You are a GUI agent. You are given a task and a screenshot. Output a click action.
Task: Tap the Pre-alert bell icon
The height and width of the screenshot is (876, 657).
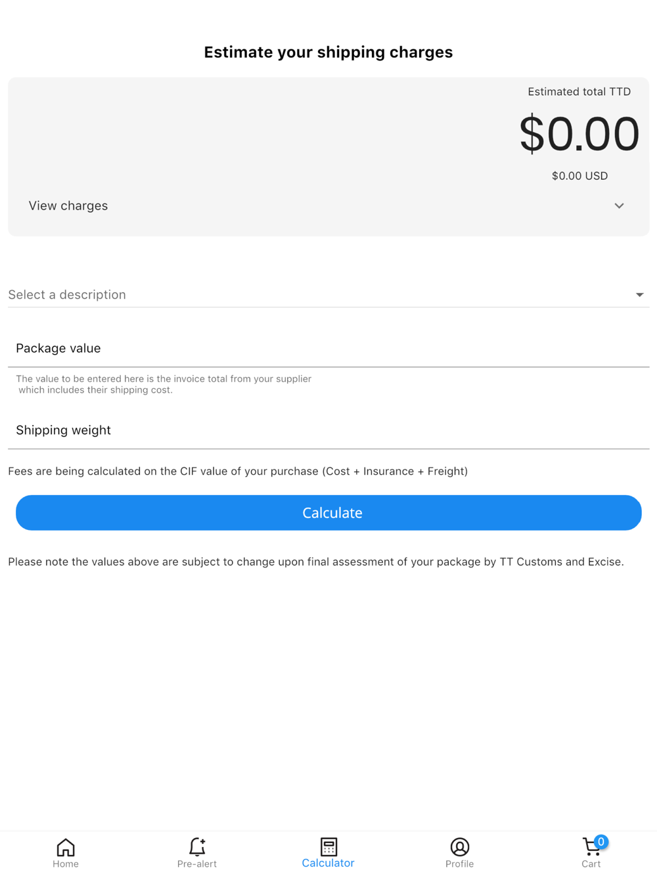tap(197, 847)
